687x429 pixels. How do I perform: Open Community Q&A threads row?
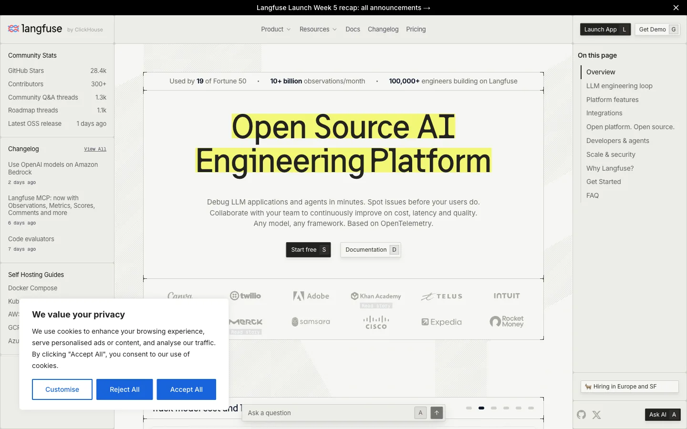click(57, 97)
